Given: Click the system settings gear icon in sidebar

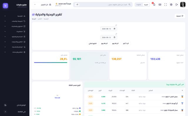Looking at the screenshot, I should [x=24, y=52].
